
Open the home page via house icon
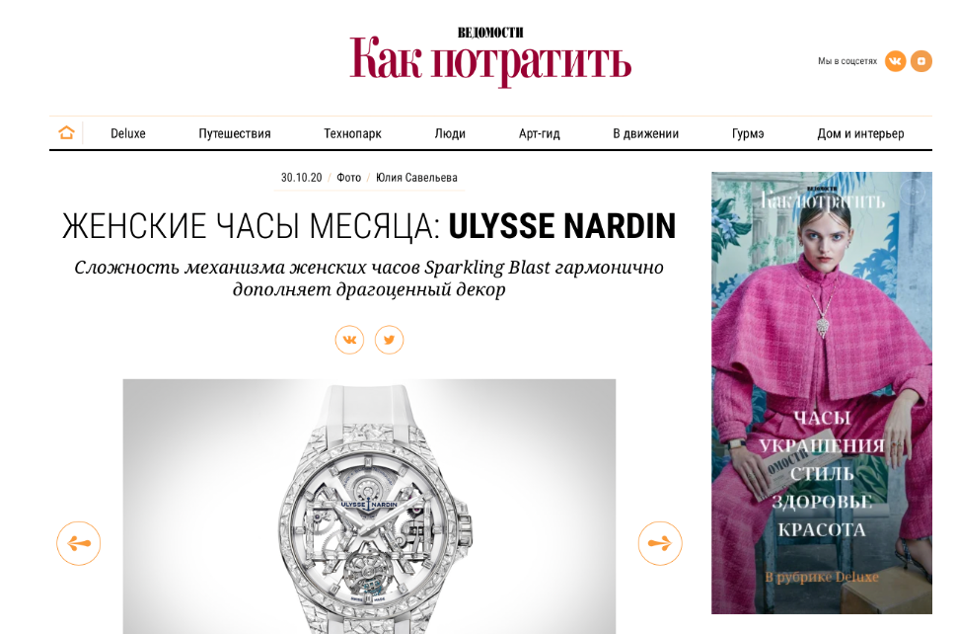point(66,132)
